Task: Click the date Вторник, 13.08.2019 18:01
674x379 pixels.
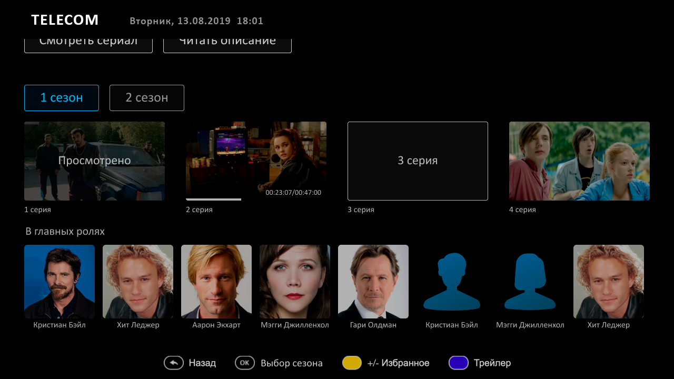Action: click(x=196, y=21)
